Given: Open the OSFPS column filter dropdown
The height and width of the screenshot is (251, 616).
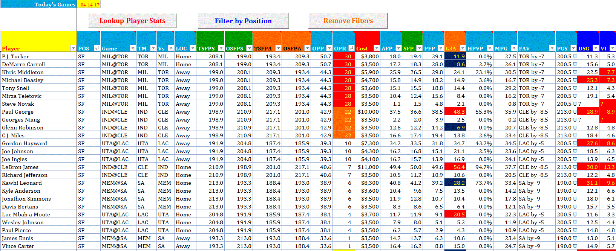Looking at the screenshot, I should [249, 48].
